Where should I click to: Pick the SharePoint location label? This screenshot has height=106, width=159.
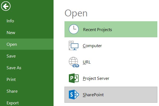[93, 95]
